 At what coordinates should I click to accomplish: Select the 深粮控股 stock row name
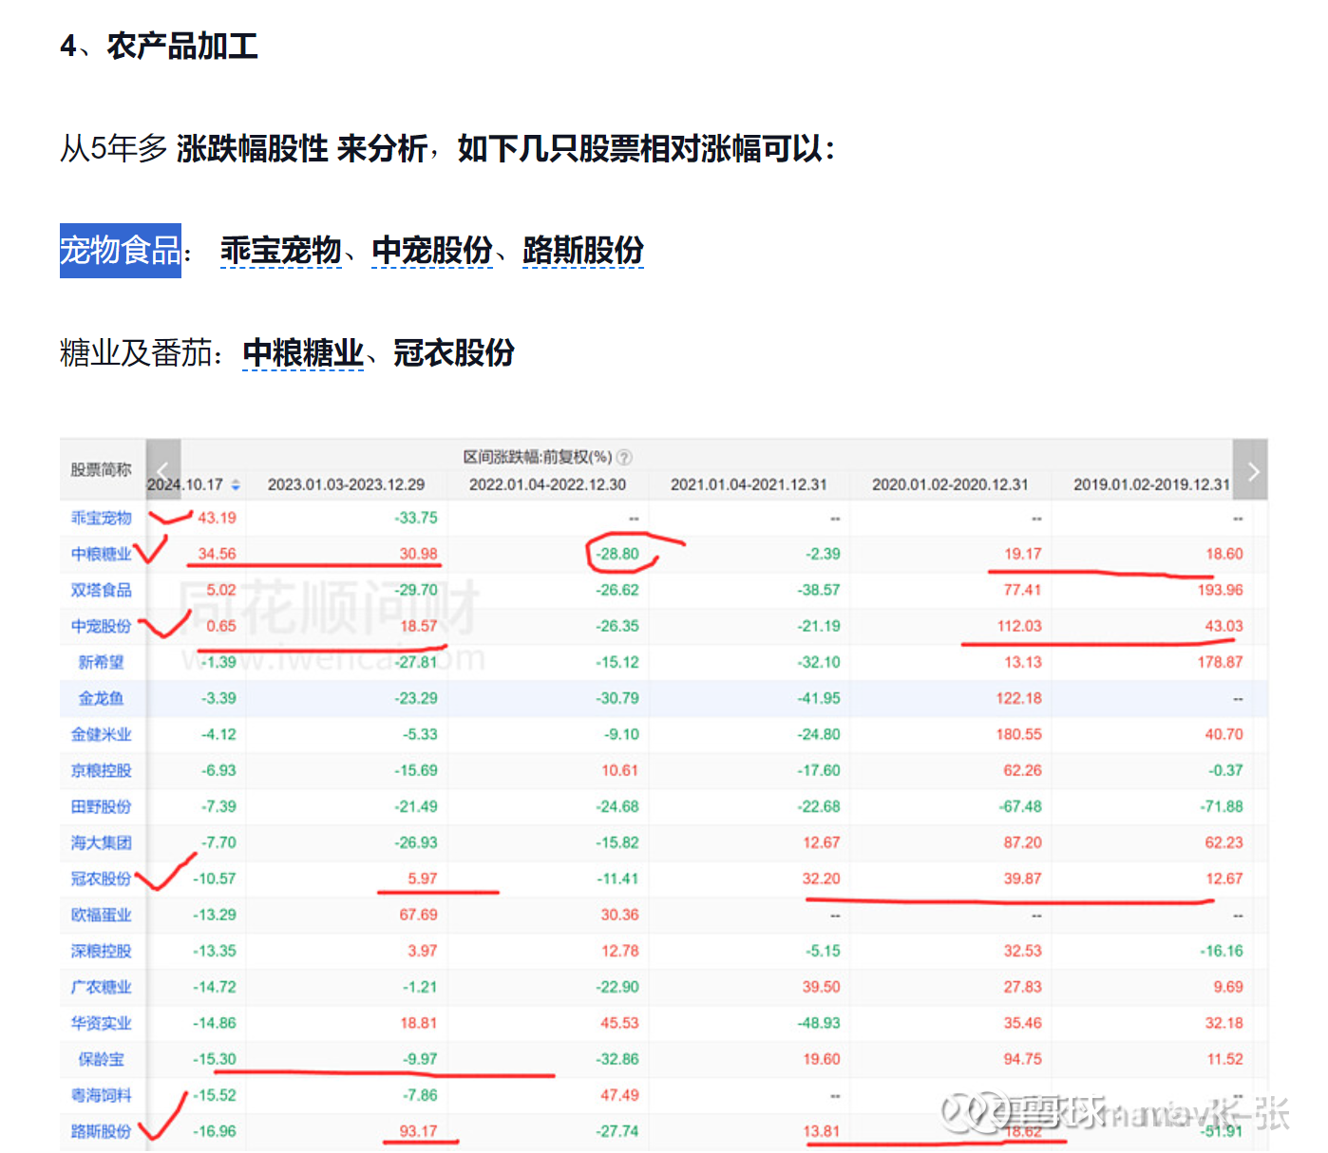coord(102,951)
